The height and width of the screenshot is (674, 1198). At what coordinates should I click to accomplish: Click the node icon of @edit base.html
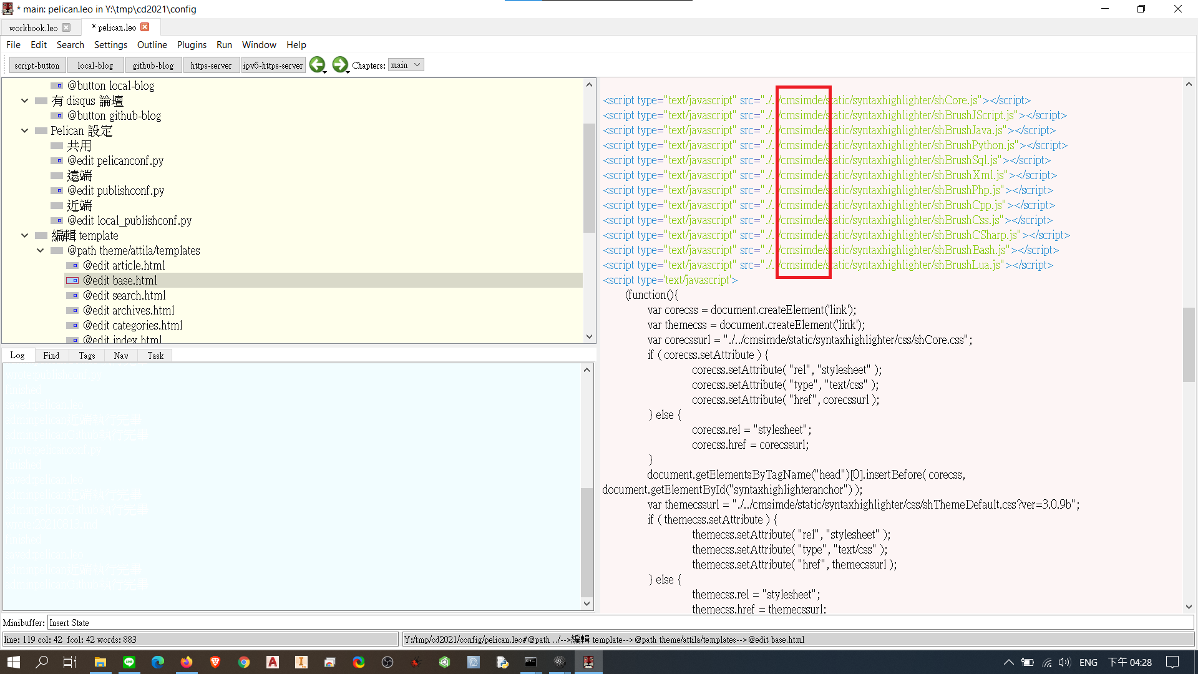[72, 281]
